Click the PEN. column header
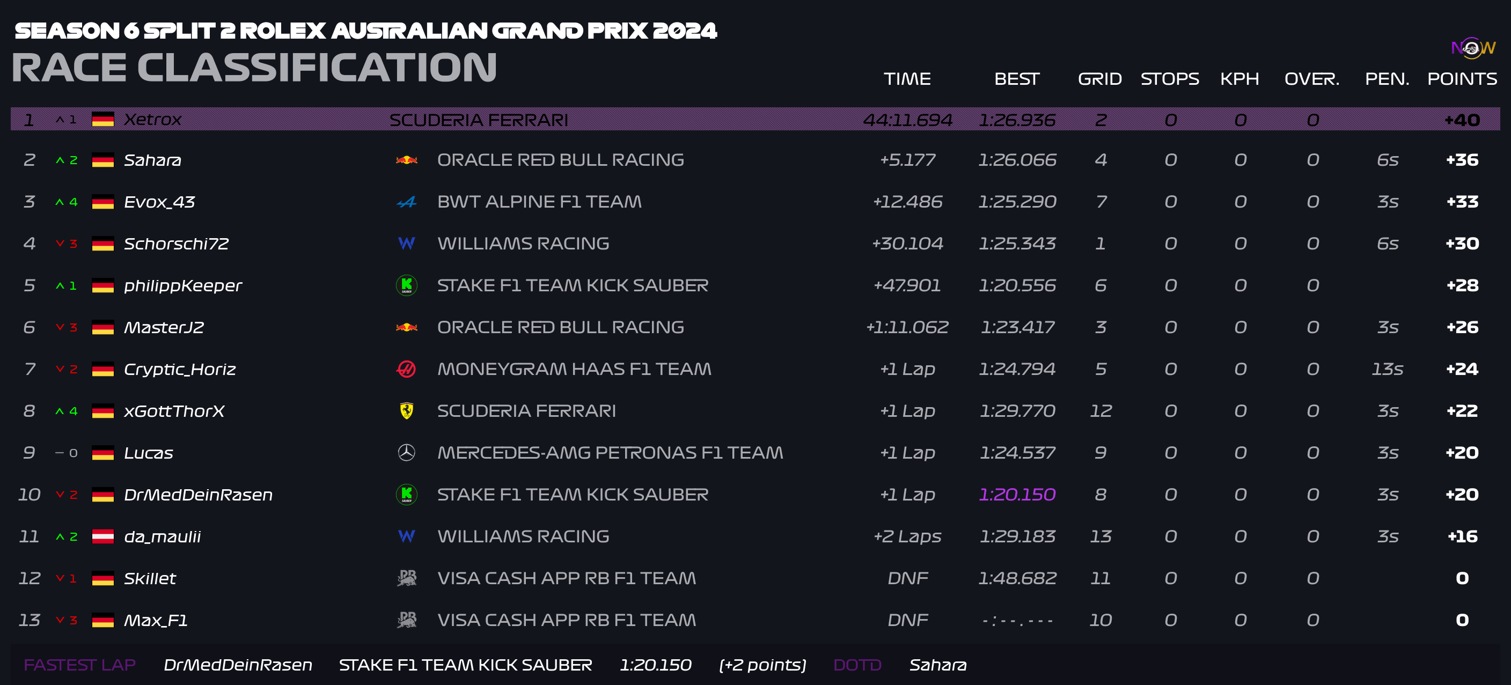Image resolution: width=1511 pixels, height=685 pixels. 1387,79
